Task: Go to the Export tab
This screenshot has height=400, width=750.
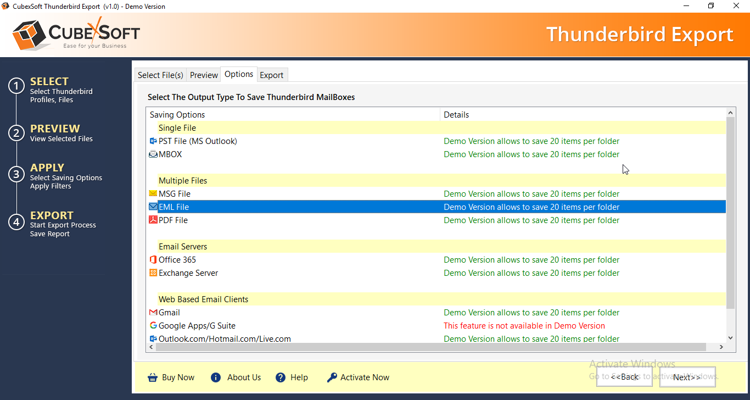Action: pos(272,75)
